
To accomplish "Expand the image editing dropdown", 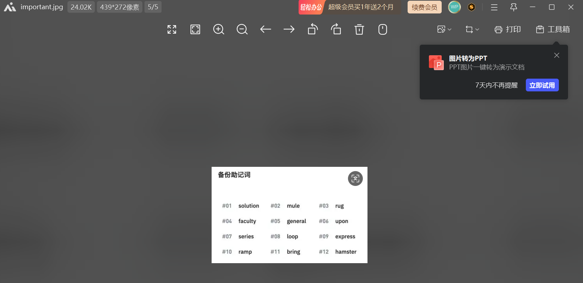I will (444, 29).
